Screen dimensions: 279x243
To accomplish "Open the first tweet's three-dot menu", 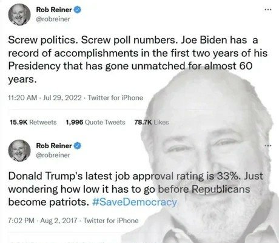I will (x=268, y=9).
